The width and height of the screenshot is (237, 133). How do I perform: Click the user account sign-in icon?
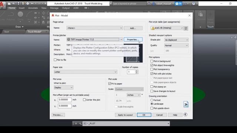coord(154,4)
